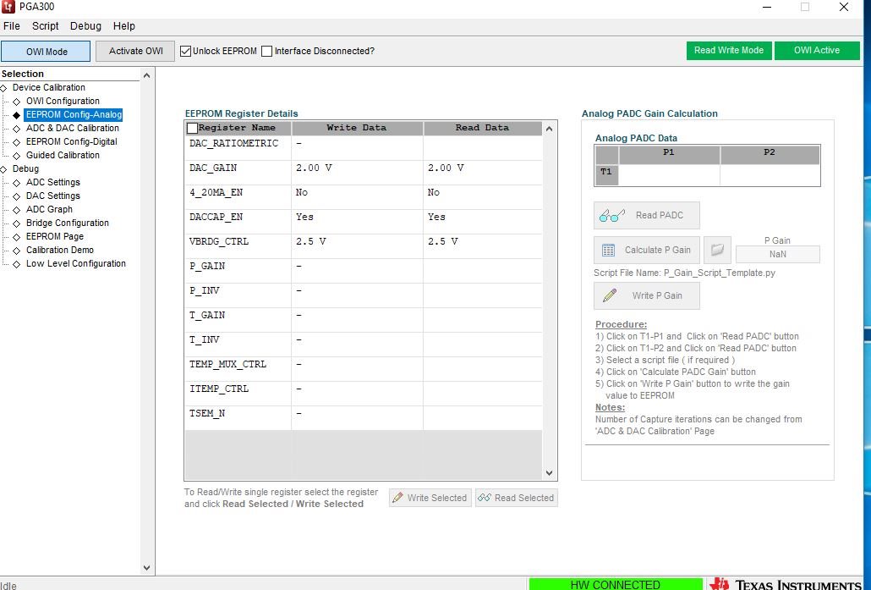The width and height of the screenshot is (871, 590).
Task: Open the Script menu
Action: pyautogui.click(x=45, y=26)
